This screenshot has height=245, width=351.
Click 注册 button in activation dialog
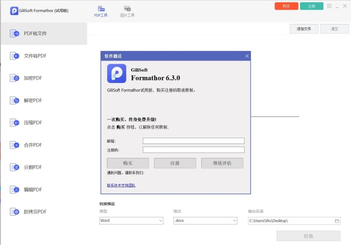[x=175, y=163]
